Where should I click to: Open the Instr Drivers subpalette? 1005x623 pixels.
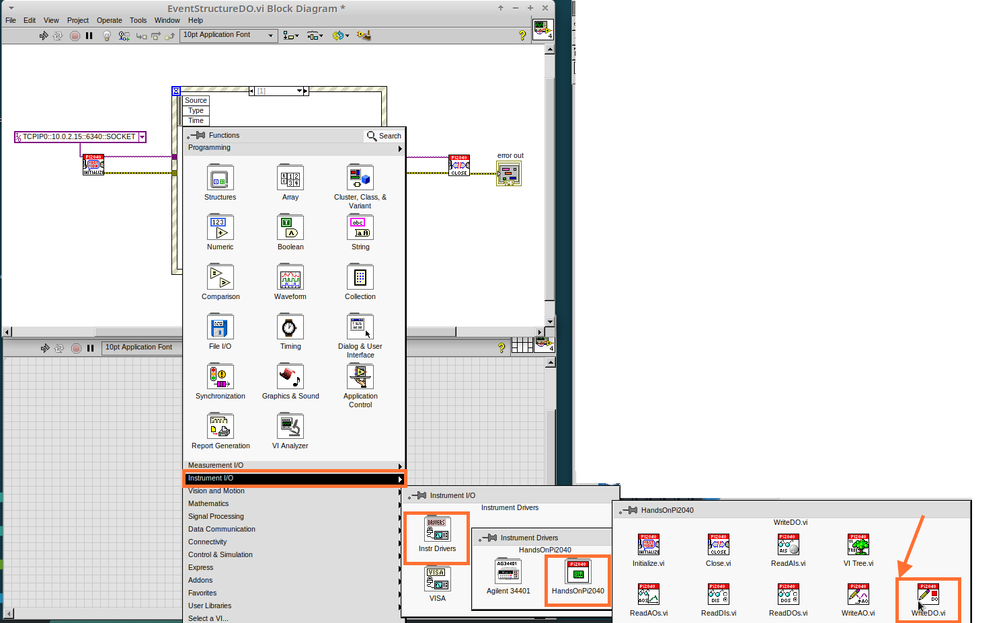coord(438,530)
